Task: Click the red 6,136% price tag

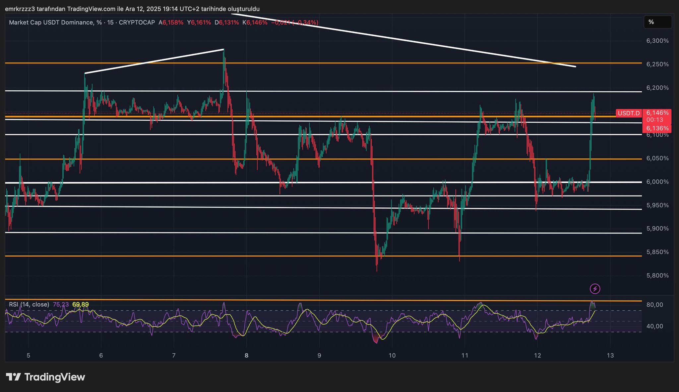Action: 657,128
